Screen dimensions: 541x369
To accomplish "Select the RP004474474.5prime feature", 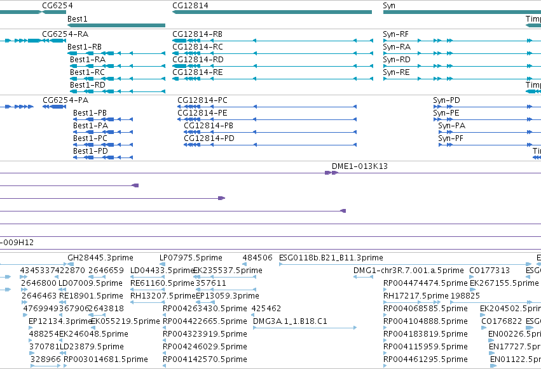I will coord(425,283).
